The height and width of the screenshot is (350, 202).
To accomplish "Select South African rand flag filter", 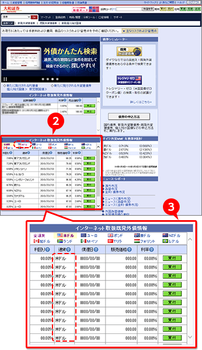I will tap(65, 241).
